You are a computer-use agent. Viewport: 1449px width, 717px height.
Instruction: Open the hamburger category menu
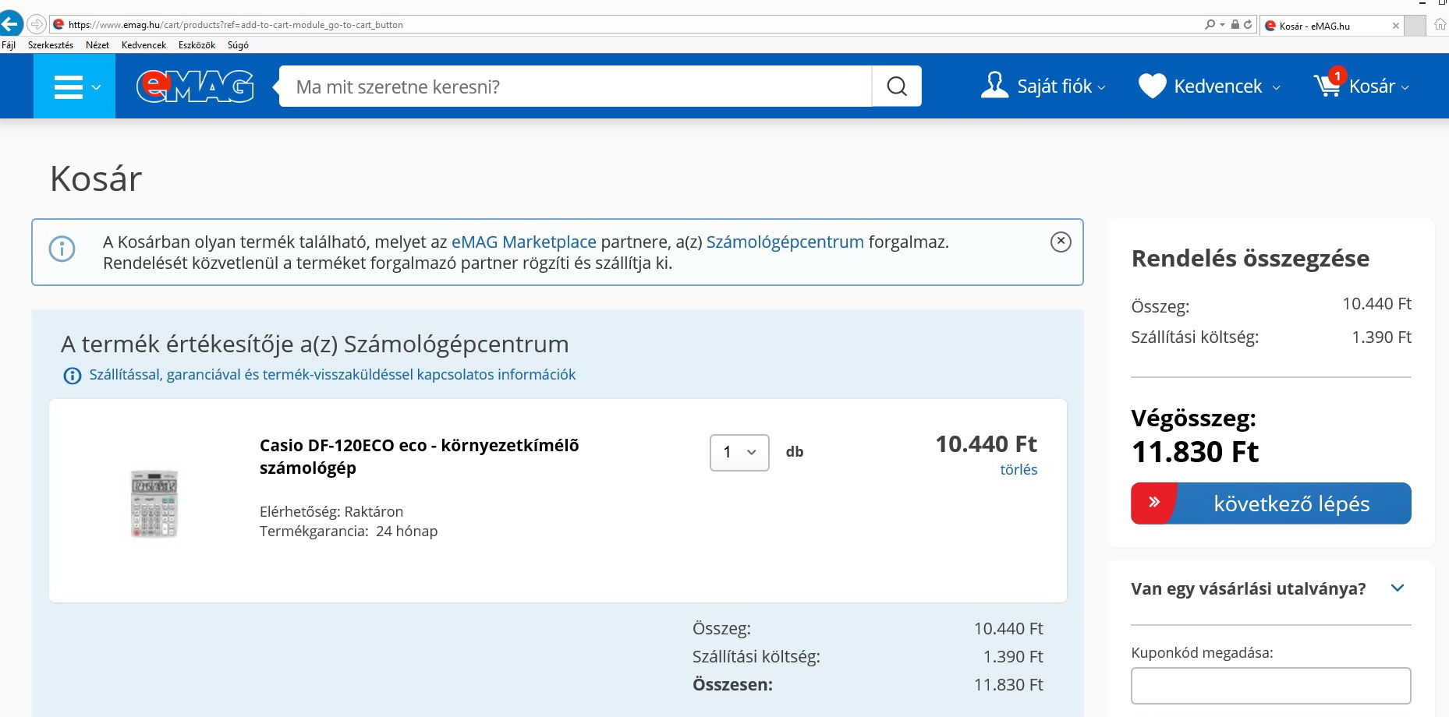pos(75,87)
